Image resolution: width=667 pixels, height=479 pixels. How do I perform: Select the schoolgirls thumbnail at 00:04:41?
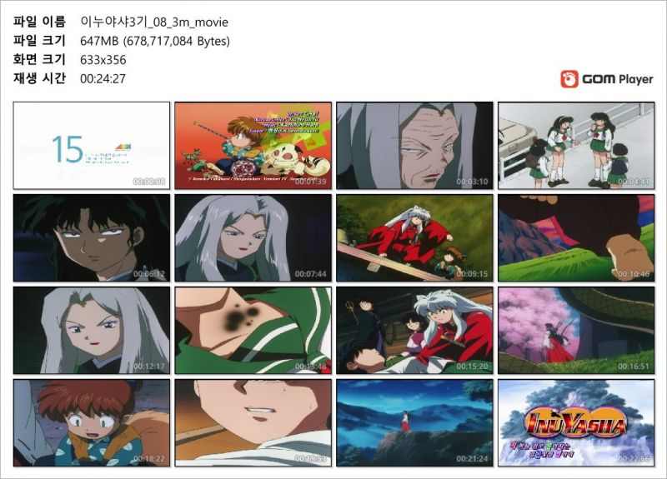[x=576, y=145]
